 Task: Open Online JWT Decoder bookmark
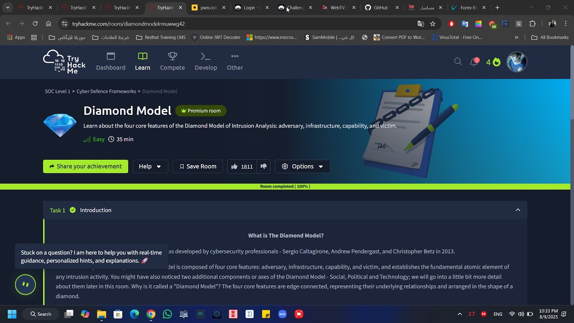[216, 37]
